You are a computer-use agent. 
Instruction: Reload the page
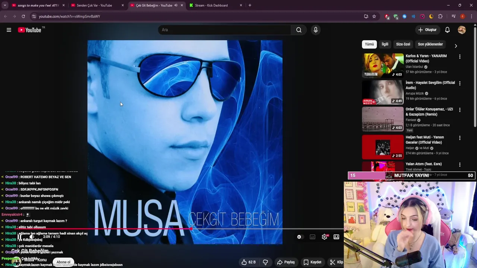coord(23,16)
